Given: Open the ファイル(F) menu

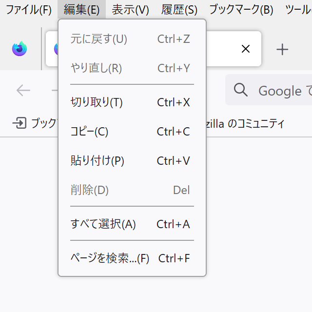Looking at the screenshot, I should click(28, 9).
